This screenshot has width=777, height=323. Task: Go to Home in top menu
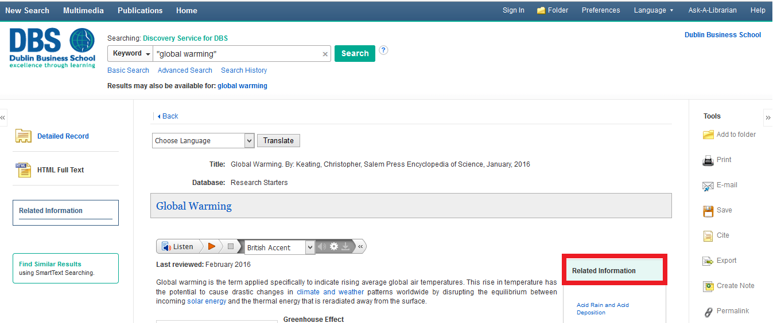[187, 10]
